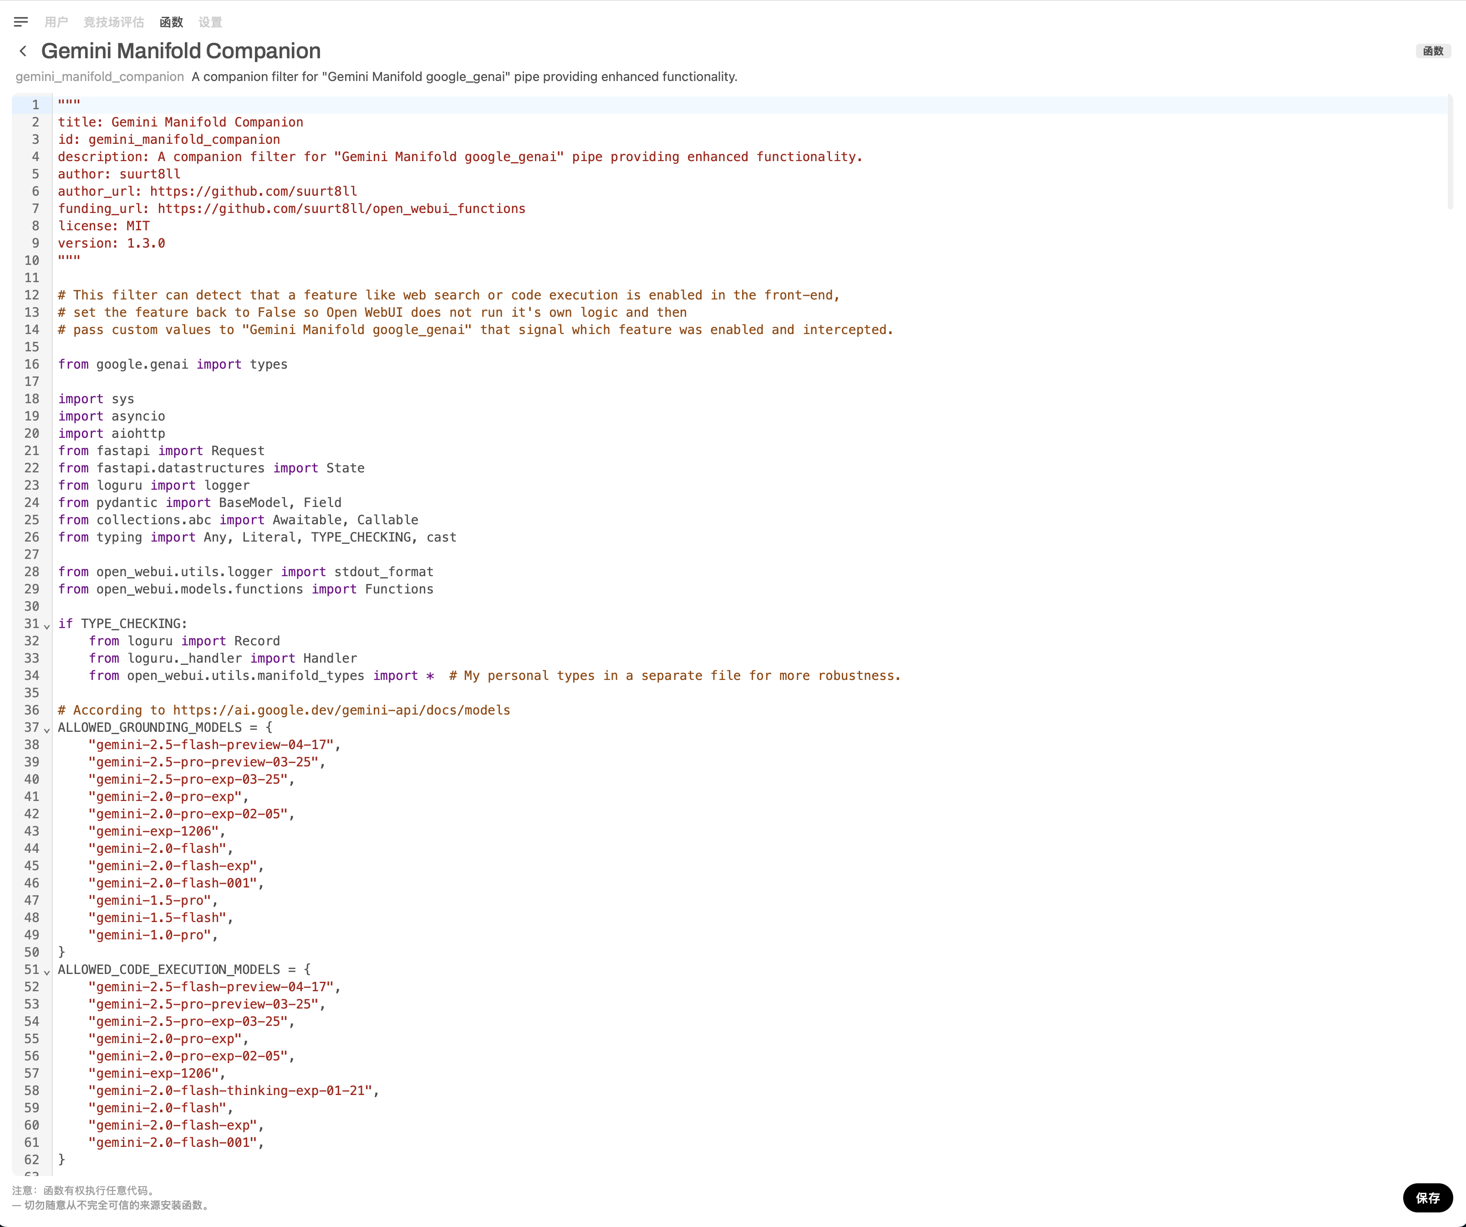Edit the gemini_manifold_companion ID field

click(100, 77)
